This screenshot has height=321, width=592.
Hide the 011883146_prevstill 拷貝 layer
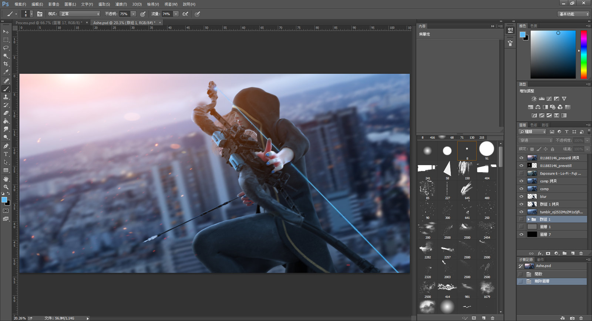[521, 158]
